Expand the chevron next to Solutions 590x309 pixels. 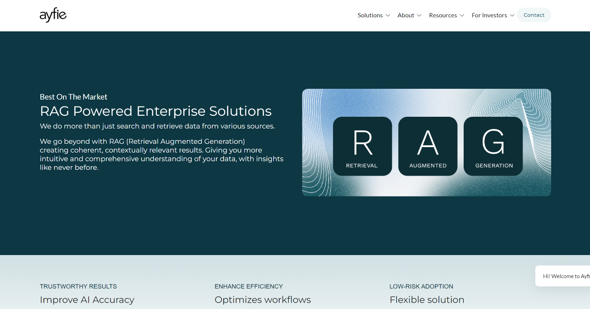(x=388, y=16)
